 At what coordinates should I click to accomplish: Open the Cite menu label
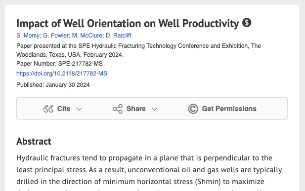click(x=64, y=109)
